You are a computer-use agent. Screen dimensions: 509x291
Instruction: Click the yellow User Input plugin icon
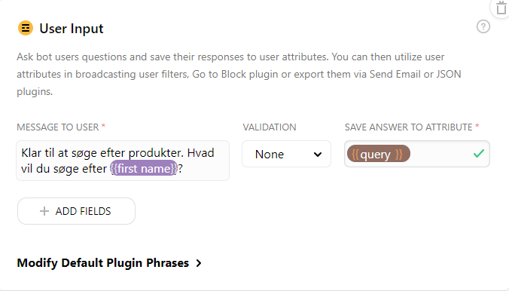[x=26, y=28]
